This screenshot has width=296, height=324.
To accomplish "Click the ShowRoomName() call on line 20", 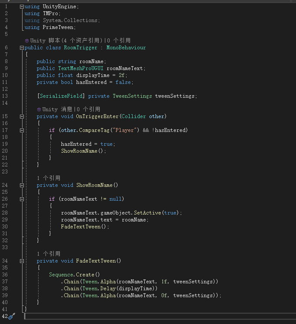I will click(82, 151).
